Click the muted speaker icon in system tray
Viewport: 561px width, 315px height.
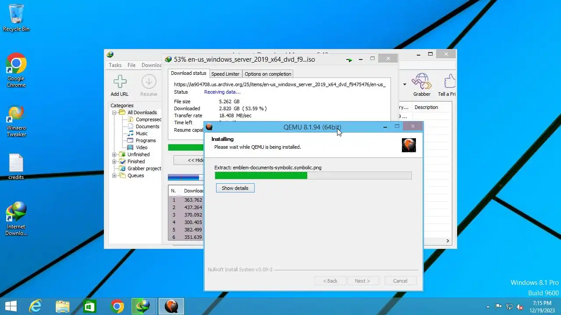pos(520,307)
